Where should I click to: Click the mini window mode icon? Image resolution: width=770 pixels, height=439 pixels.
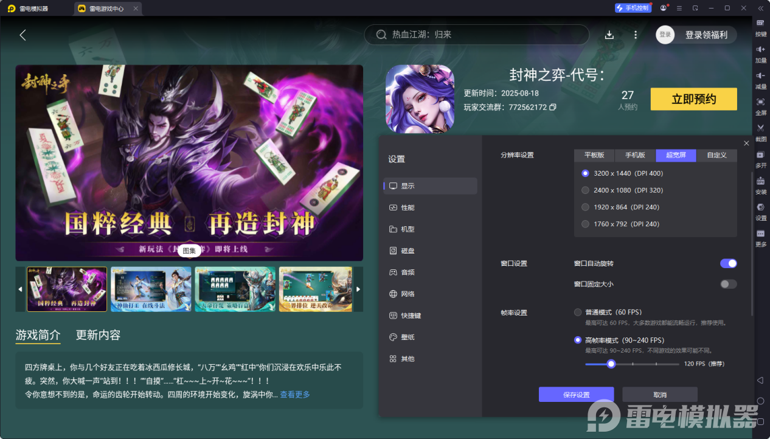tap(695, 8)
